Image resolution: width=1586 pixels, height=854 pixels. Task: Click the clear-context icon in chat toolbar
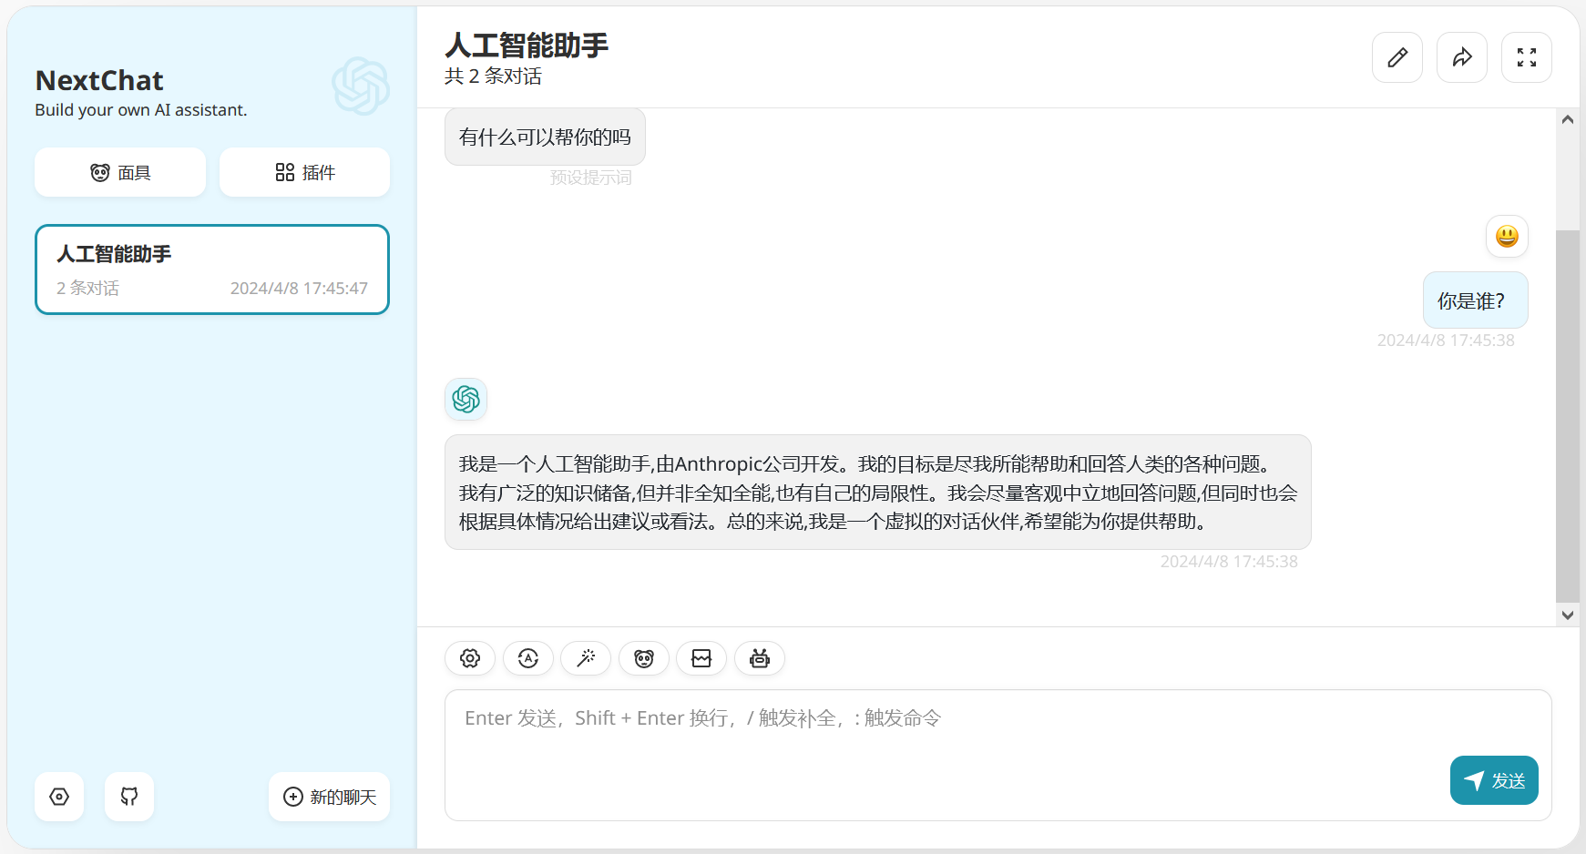(701, 658)
